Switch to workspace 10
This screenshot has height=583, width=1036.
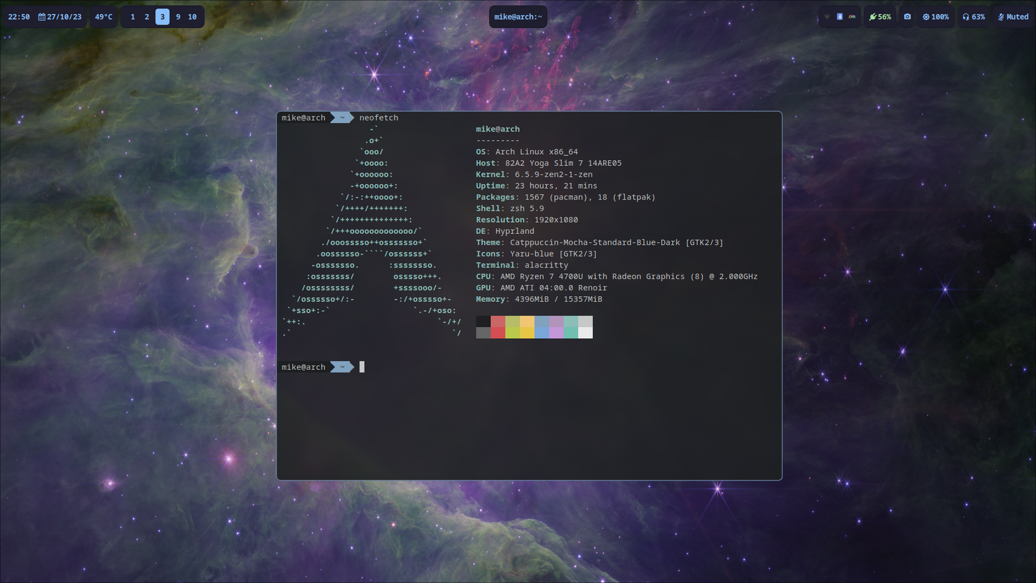click(192, 17)
